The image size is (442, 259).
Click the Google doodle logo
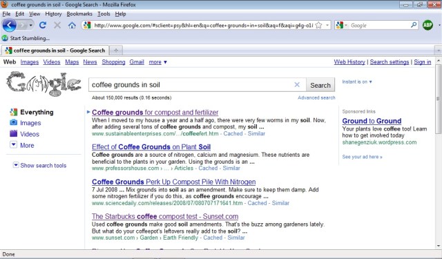[x=44, y=84]
